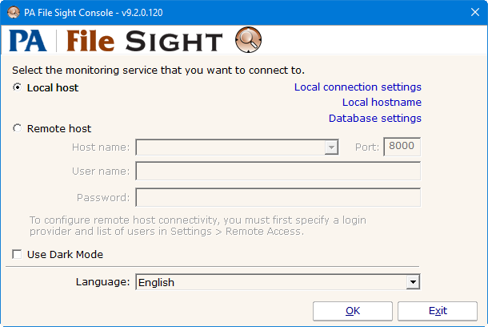The width and height of the screenshot is (488, 327).
Task: Expand the Host name combo box
Action: click(x=330, y=147)
